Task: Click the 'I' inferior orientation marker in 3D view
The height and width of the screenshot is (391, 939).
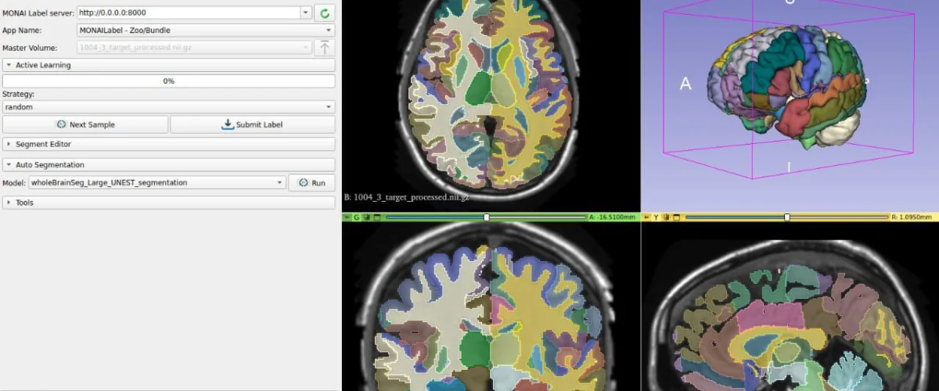Action: click(790, 167)
